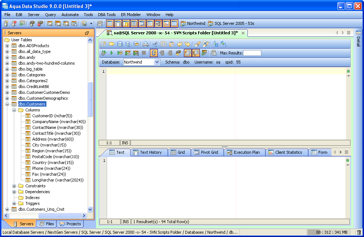Open the DBA Tools menu

[x=107, y=15]
